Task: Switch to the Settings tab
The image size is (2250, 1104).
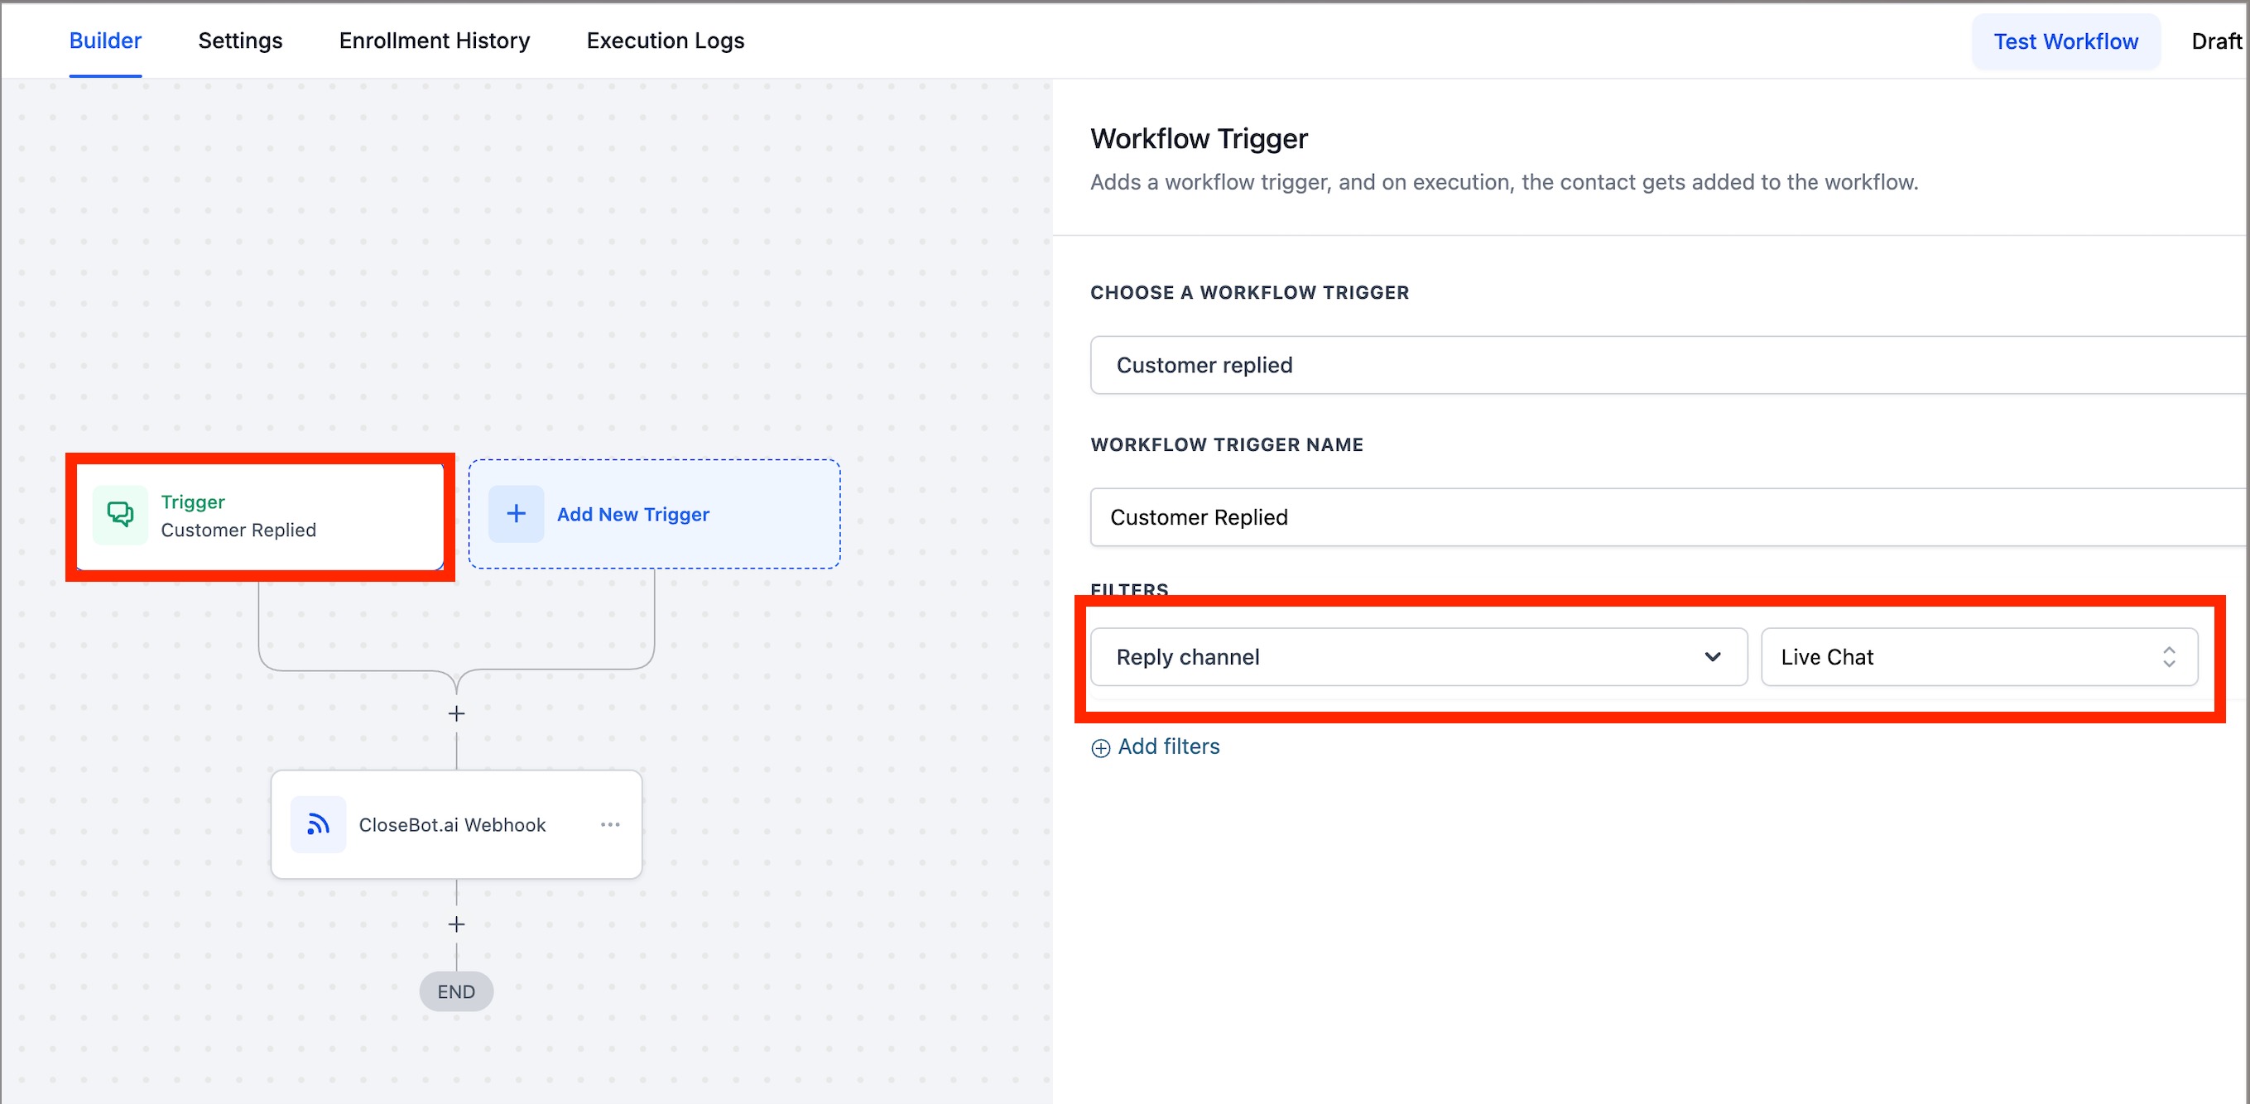Action: pos(240,41)
